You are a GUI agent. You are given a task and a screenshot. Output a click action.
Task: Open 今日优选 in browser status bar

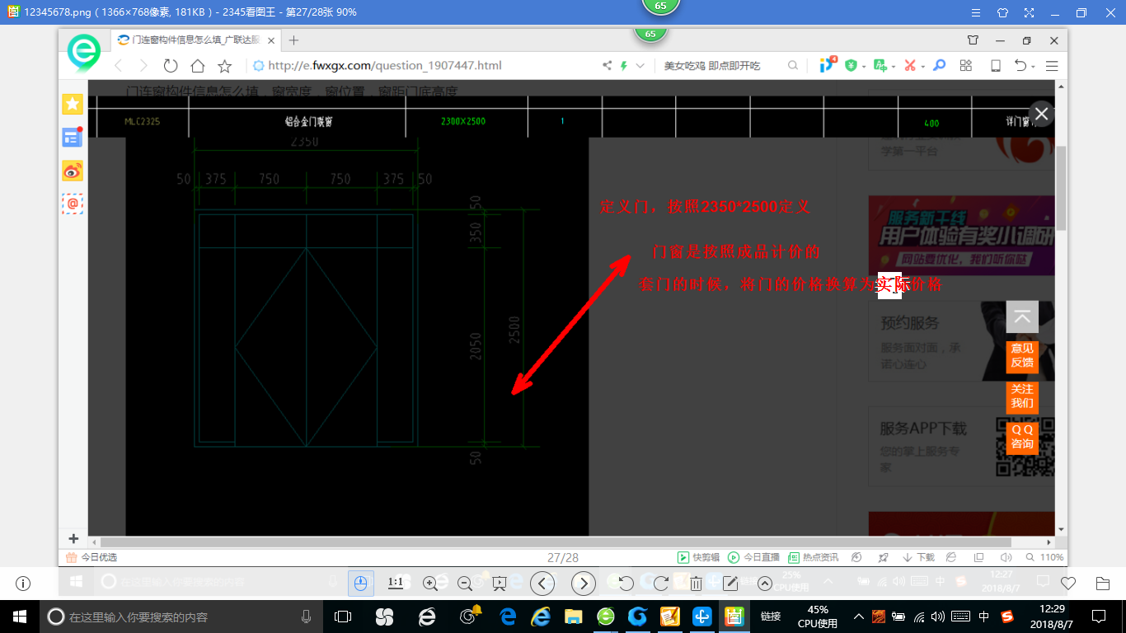91,557
